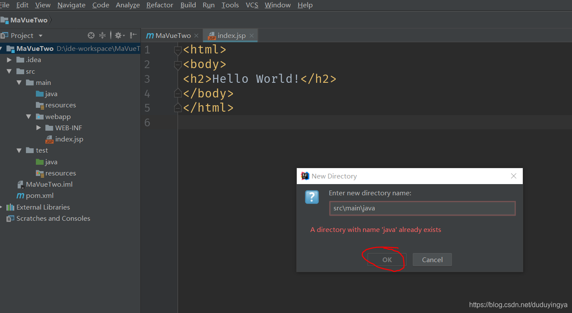Click the Maven pom.xml file icon
Viewport: 572px width, 313px height.
(x=20, y=196)
